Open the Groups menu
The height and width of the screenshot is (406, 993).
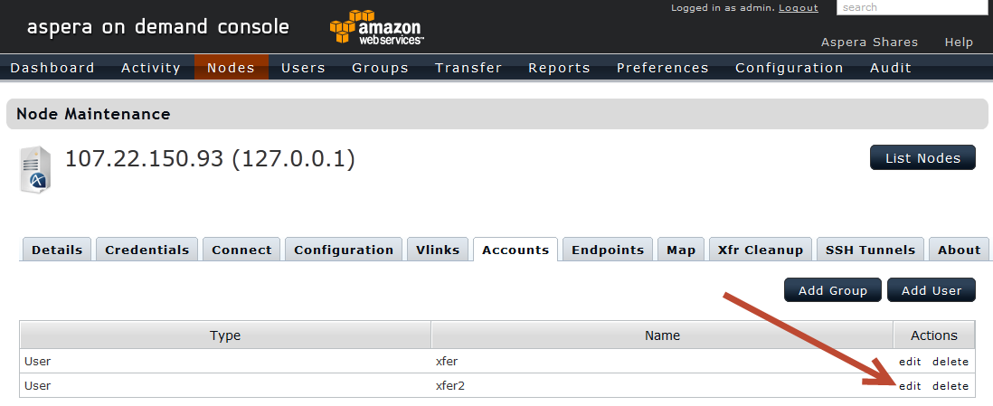[380, 68]
